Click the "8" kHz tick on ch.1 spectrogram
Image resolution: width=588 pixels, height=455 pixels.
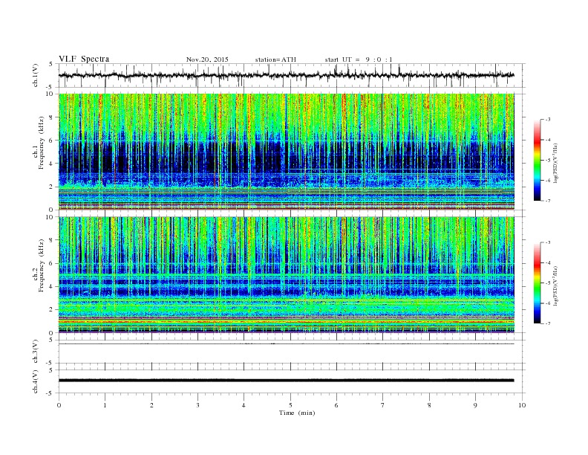pos(52,117)
